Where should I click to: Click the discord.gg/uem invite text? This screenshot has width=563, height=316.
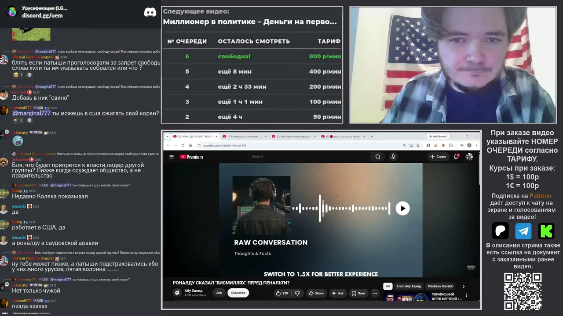point(42,15)
